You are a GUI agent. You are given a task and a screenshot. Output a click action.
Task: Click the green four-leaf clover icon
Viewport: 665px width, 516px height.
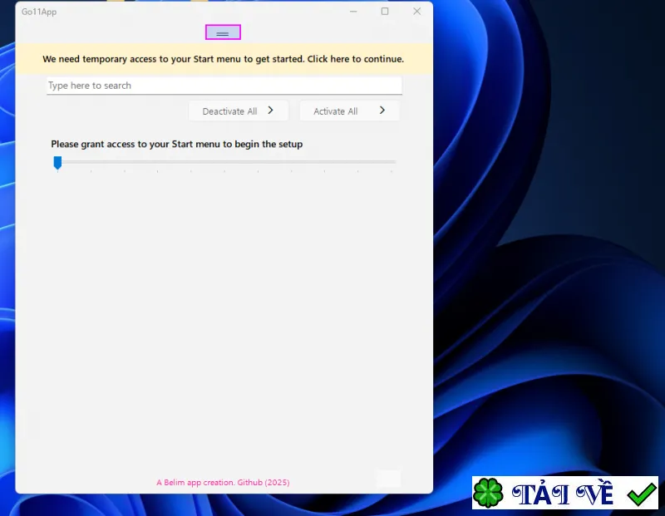point(488,493)
